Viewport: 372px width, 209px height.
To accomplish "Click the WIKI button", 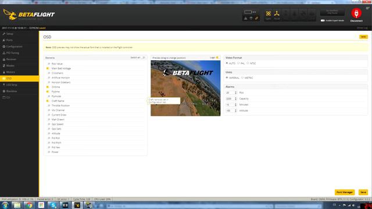I will tap(363, 37).
